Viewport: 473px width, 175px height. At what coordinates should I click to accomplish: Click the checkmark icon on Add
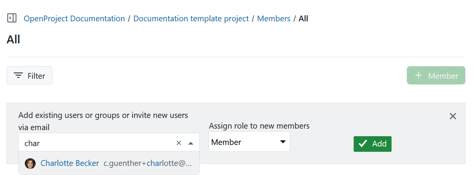[x=363, y=144]
